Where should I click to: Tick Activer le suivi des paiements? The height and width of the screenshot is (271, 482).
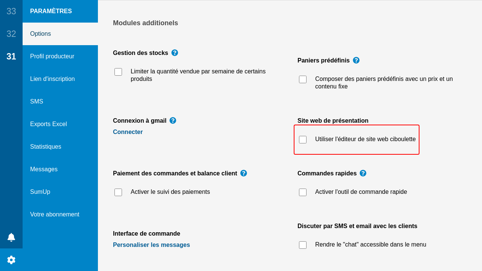pyautogui.click(x=118, y=192)
